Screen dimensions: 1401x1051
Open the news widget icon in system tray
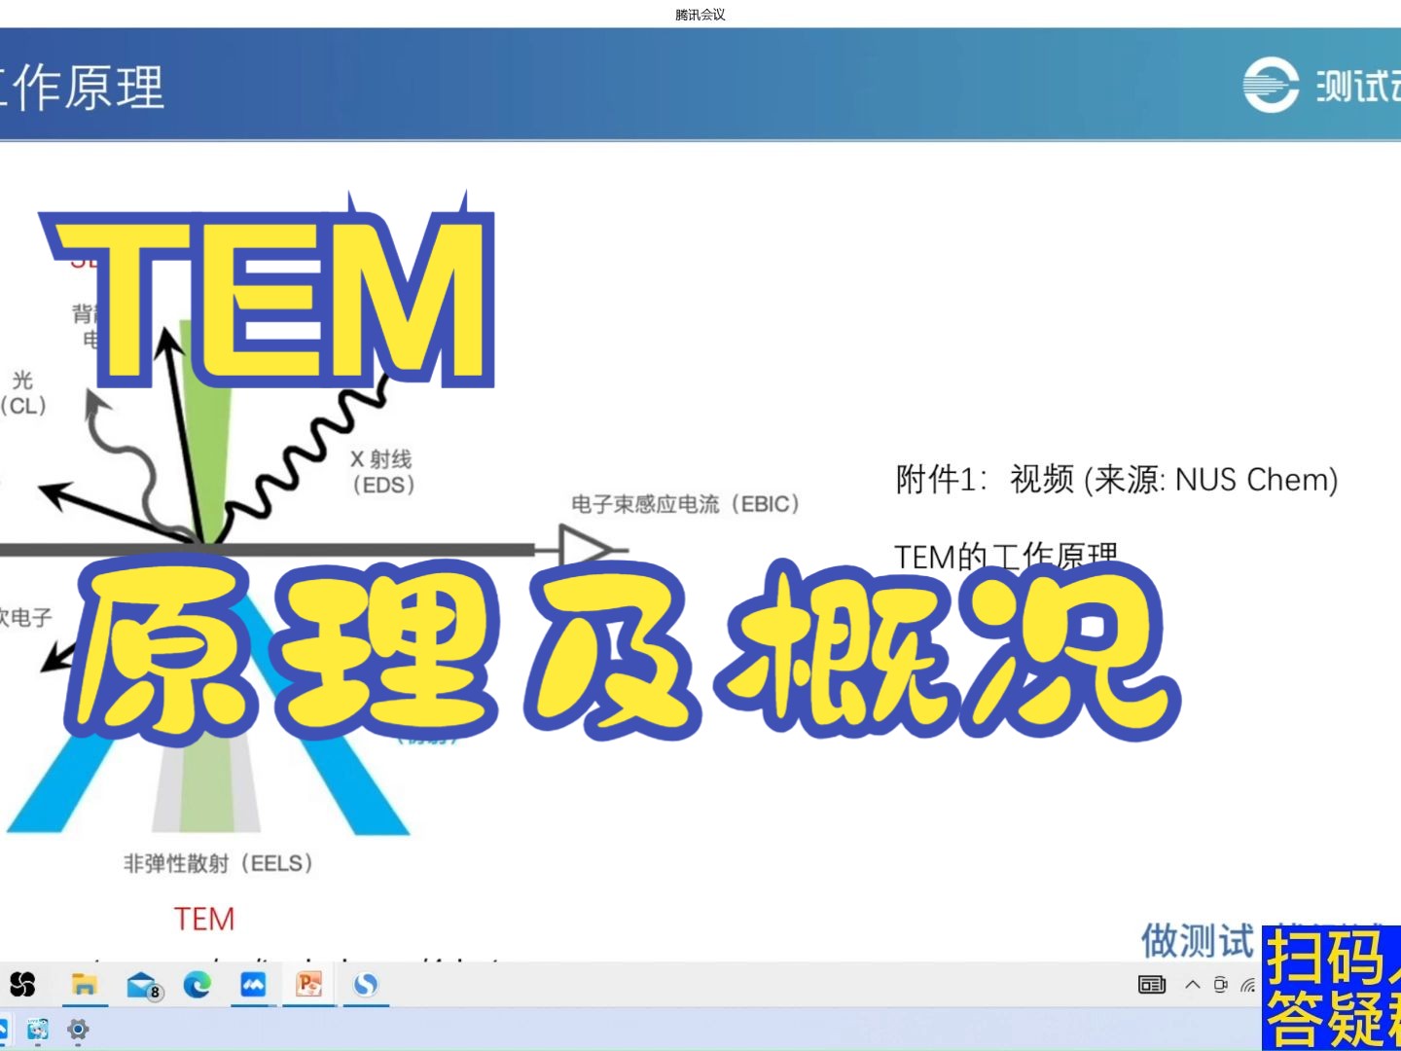click(x=1152, y=985)
